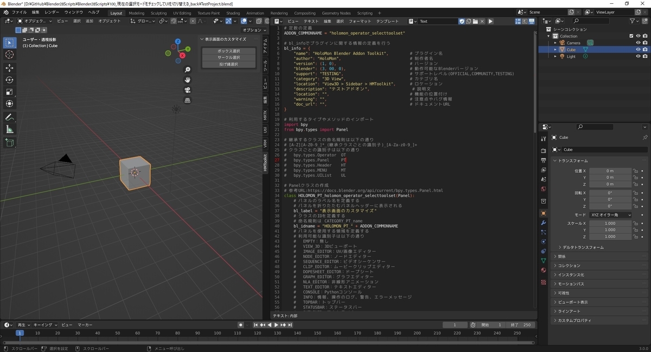Screen dimensions: 651x352
Task: Unlink the text with X icon
Action: tap(482, 21)
